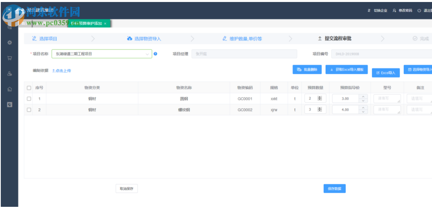Click the 备注 请填写 field for 螺纹钢 row
Viewport: 432px width, 216px height.
pos(419,109)
